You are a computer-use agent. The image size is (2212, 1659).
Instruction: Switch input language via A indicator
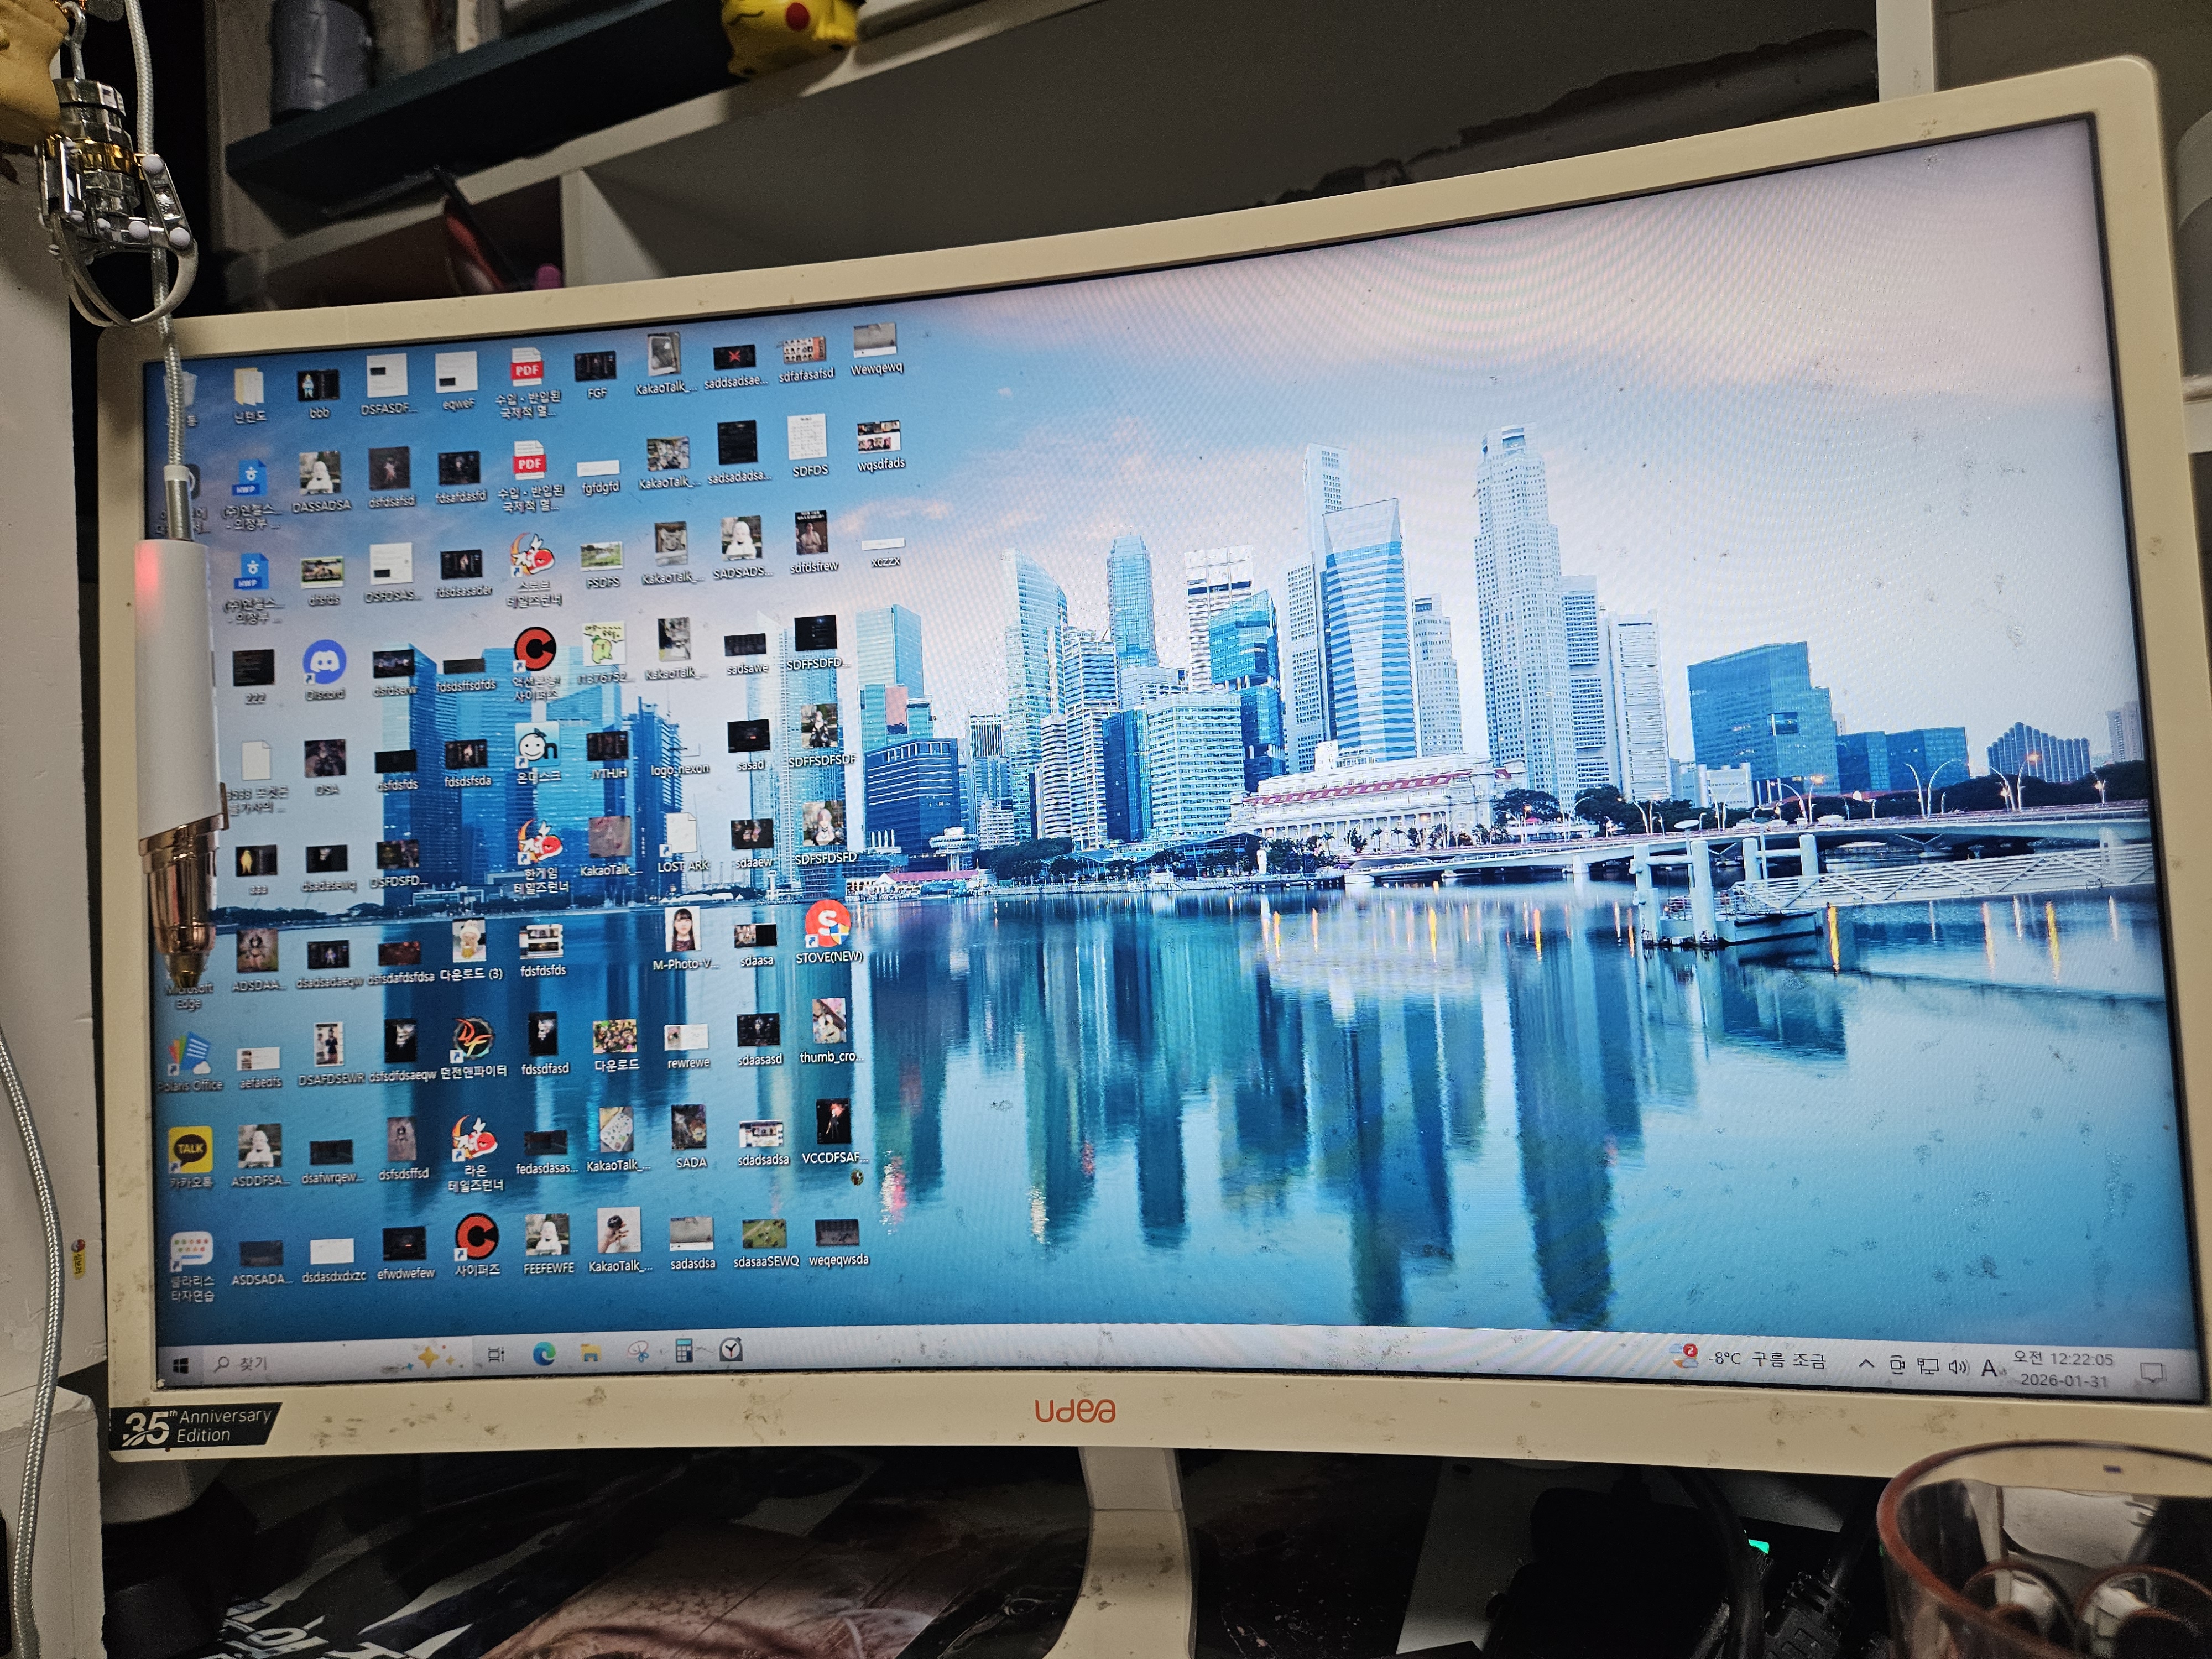click(x=1989, y=1368)
